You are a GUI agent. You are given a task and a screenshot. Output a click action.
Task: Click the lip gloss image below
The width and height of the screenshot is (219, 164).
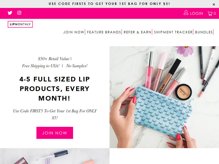(x=55, y=156)
